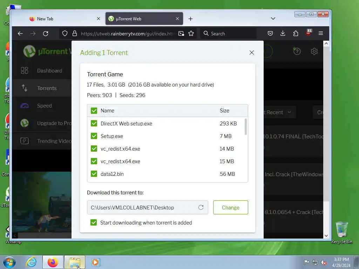The image size is (359, 269).
Task: Click the page scrollbar up arrow
Action: click(326, 43)
